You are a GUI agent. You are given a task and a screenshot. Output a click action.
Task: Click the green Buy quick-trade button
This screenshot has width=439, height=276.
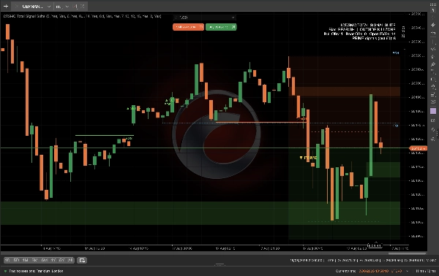tap(221, 27)
